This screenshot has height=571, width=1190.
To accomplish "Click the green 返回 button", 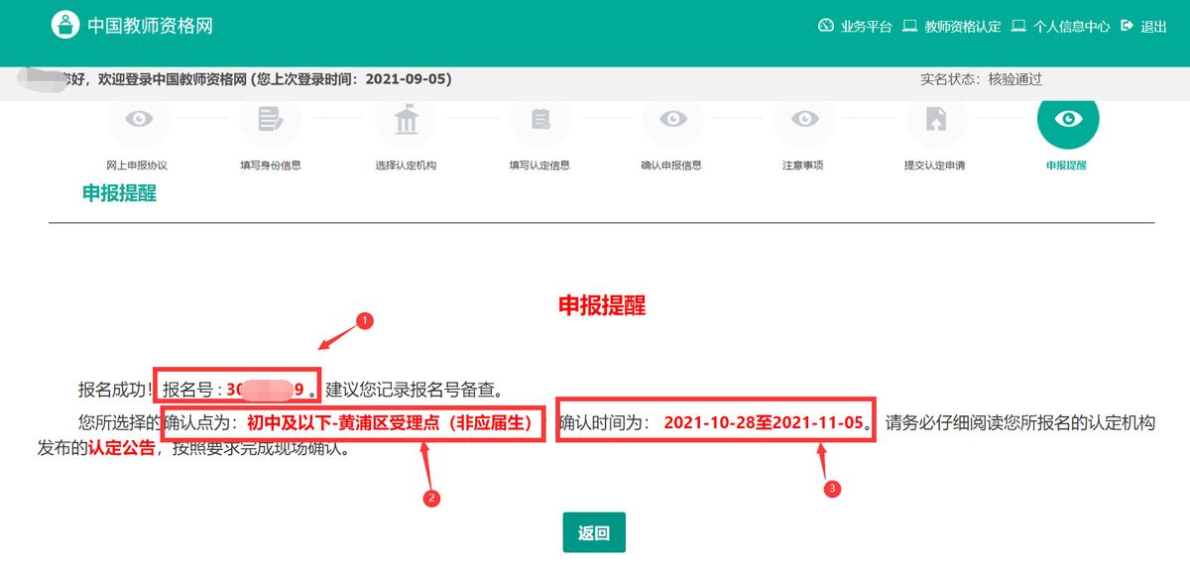I will (595, 532).
